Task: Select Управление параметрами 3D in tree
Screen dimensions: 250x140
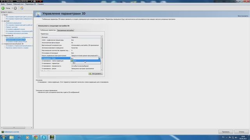Action: (16, 40)
